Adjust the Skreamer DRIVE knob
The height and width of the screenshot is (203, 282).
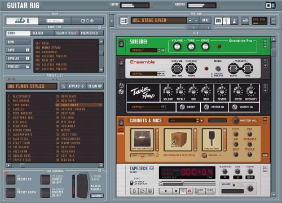205,46
